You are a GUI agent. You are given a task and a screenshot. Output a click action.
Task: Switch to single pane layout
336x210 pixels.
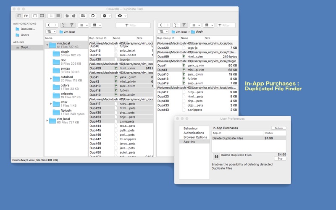click(35, 16)
